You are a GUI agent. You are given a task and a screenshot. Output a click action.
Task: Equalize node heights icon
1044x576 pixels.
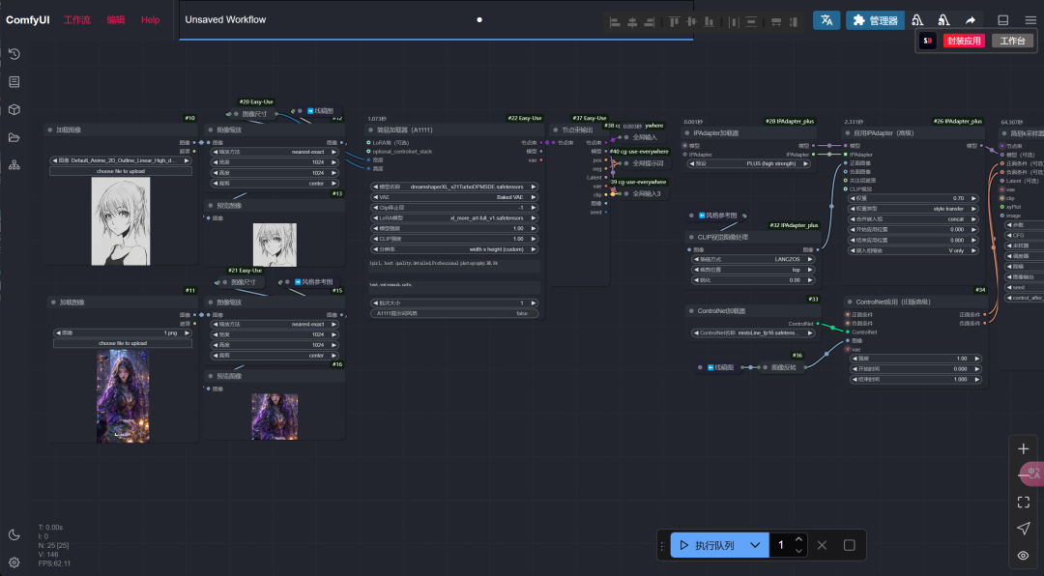793,22
